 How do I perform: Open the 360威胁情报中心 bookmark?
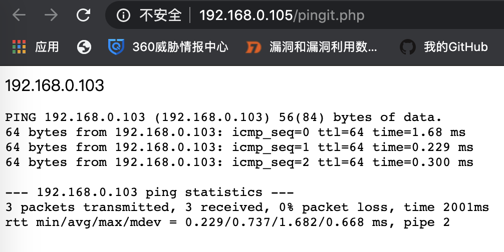point(180,47)
